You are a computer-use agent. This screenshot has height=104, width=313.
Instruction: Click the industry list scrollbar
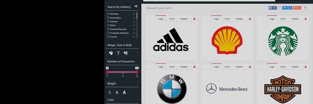[137, 25]
